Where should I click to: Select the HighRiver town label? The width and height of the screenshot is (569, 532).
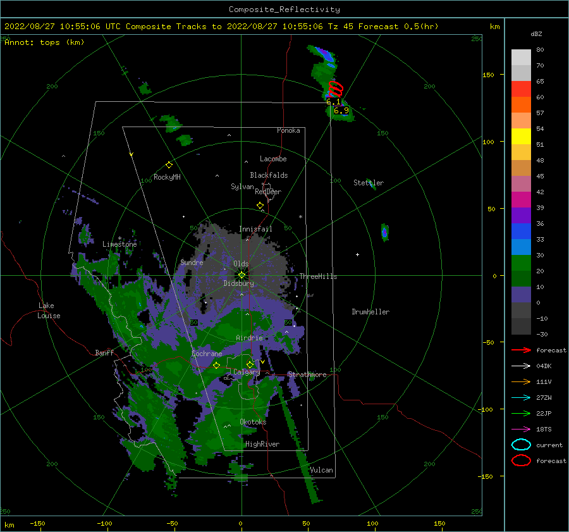[262, 444]
